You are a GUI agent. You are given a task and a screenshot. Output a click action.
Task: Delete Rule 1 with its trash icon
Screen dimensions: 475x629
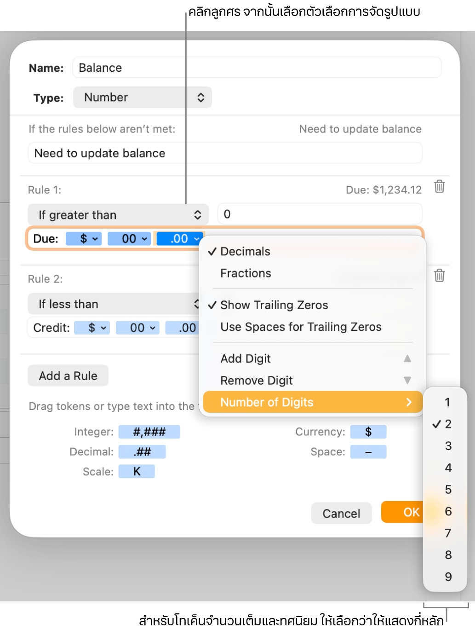[x=439, y=187]
